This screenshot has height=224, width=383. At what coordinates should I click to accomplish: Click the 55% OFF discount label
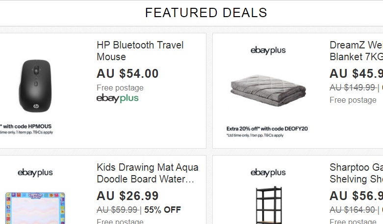162,210
